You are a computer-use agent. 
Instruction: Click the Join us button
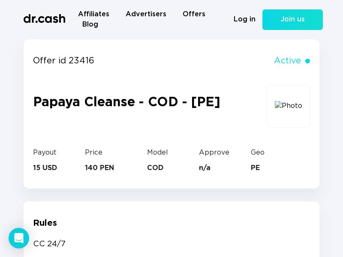292,20
